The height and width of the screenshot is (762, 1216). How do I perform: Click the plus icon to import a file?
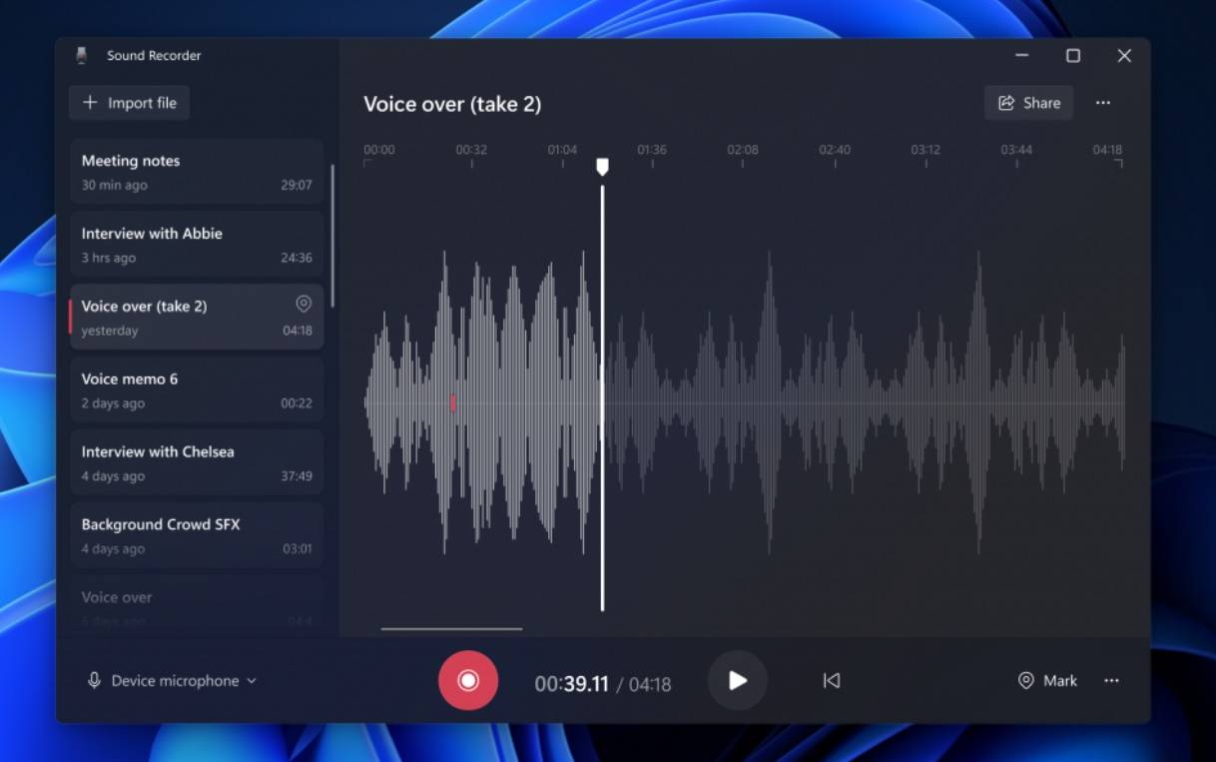(90, 102)
